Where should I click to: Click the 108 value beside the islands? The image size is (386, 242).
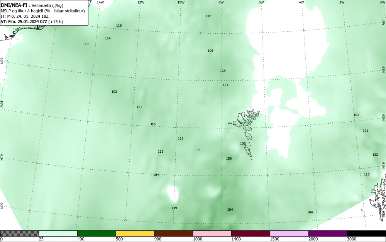tap(243, 143)
